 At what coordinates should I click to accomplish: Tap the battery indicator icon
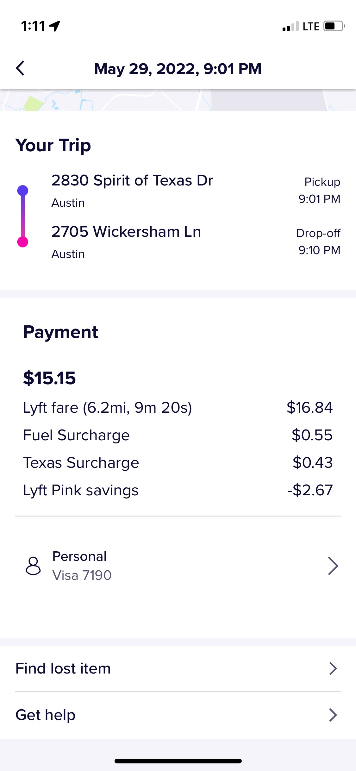click(334, 26)
